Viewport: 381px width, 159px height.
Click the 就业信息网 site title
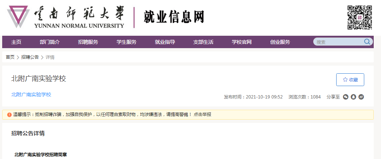[x=174, y=17]
